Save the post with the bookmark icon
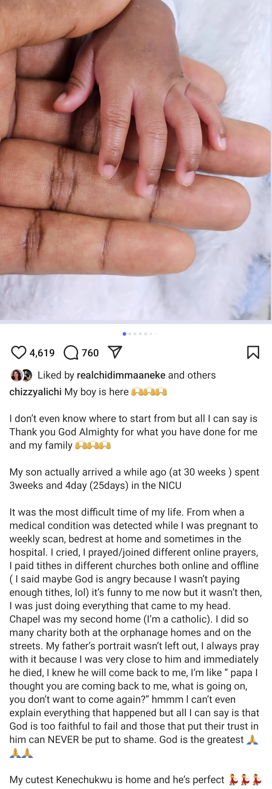Screen dimensions: 272x789 [x=253, y=352]
